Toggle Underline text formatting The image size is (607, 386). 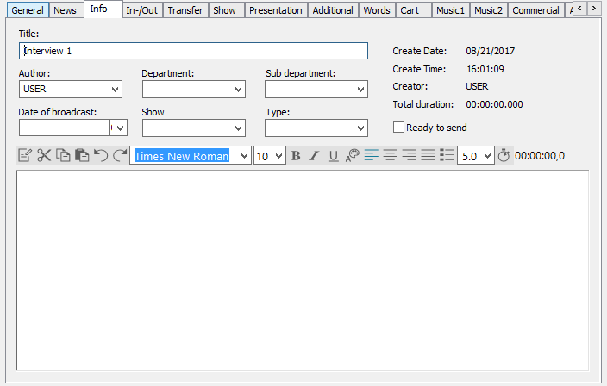tap(334, 156)
